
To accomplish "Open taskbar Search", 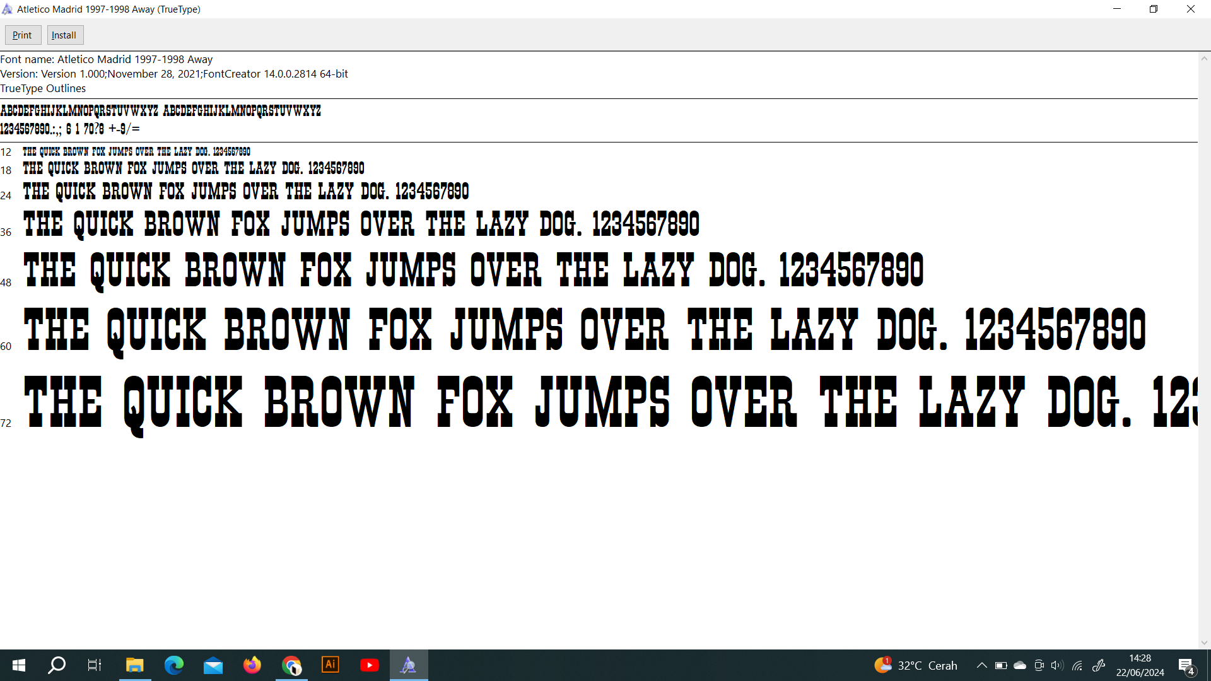I will (x=57, y=665).
